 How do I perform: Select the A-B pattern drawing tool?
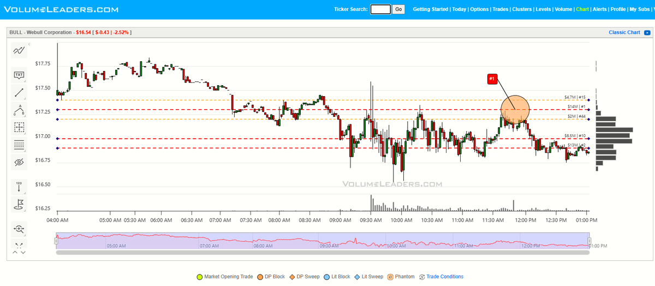pos(19,110)
